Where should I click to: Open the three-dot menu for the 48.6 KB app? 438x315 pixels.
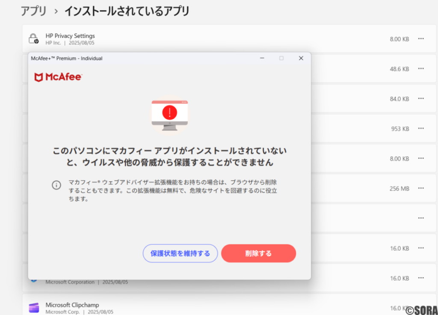pyautogui.click(x=421, y=69)
